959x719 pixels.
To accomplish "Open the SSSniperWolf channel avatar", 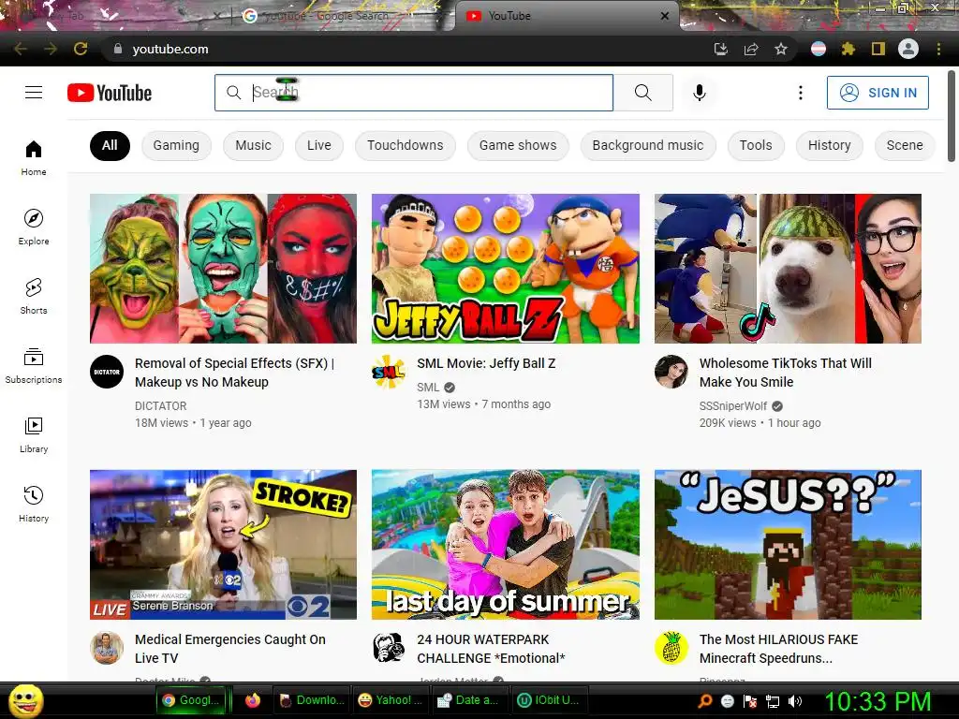I will click(x=671, y=372).
